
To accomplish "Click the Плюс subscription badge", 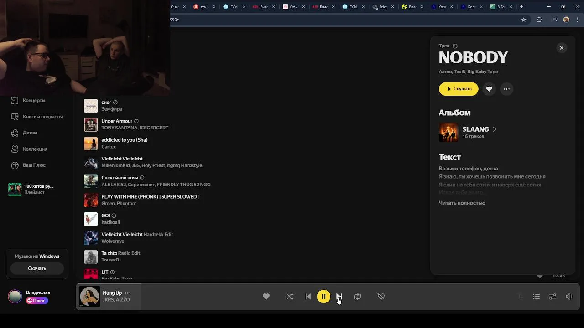I will click(x=37, y=301).
